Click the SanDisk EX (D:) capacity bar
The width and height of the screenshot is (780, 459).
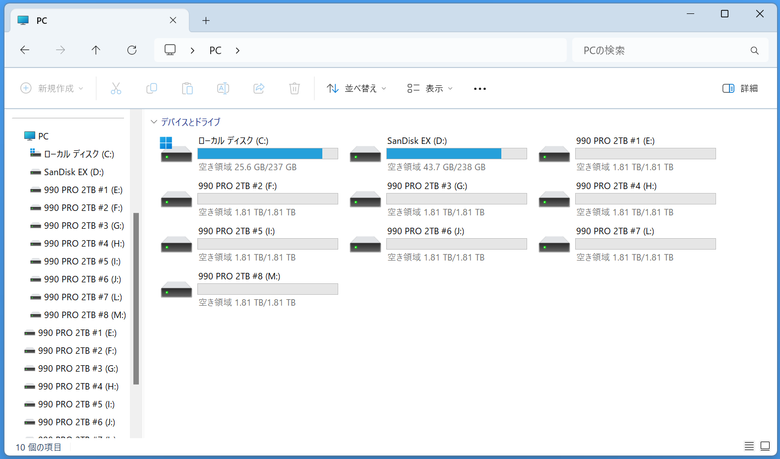[457, 154]
